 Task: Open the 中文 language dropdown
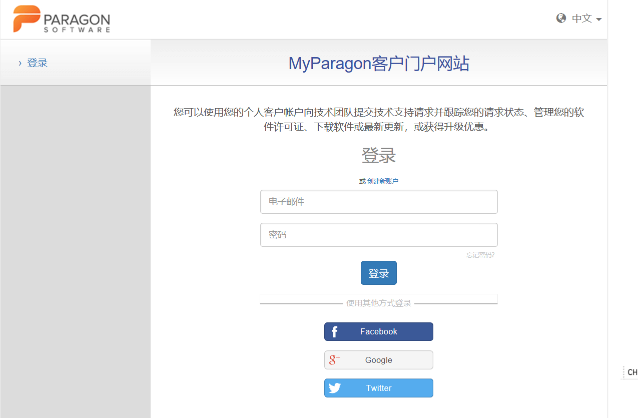point(586,19)
